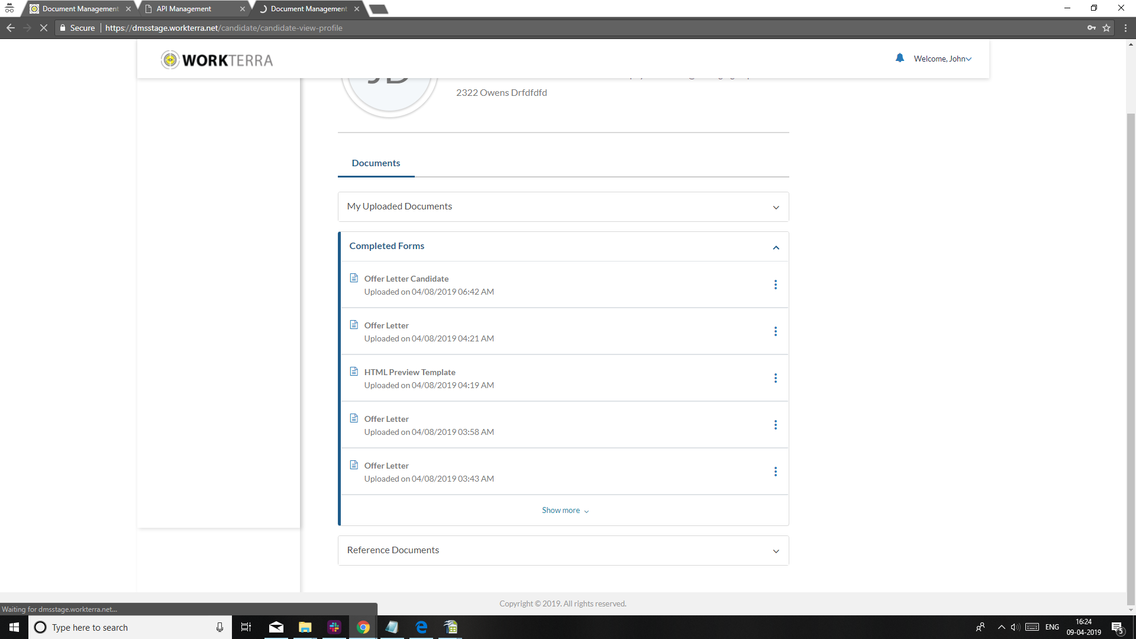Viewport: 1136px width, 639px height.
Task: Select the Documents tab
Action: (x=376, y=163)
